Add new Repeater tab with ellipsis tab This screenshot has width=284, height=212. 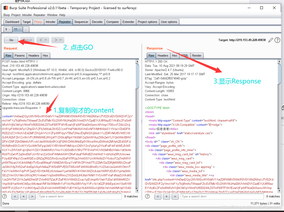(x=26, y=29)
